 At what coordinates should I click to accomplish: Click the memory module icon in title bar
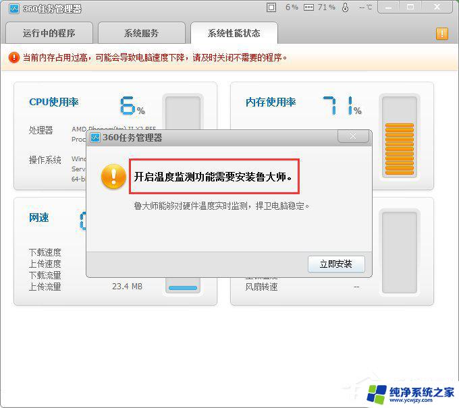click(308, 7)
